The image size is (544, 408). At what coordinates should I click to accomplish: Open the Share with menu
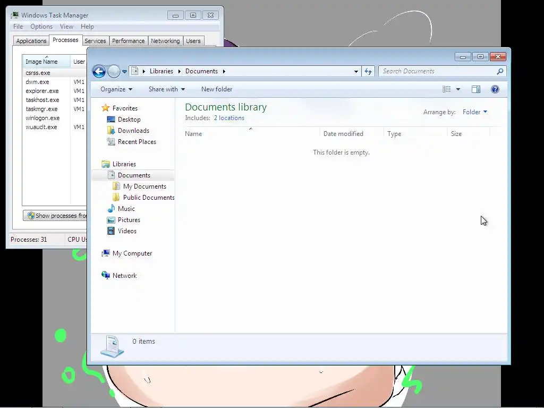[166, 89]
